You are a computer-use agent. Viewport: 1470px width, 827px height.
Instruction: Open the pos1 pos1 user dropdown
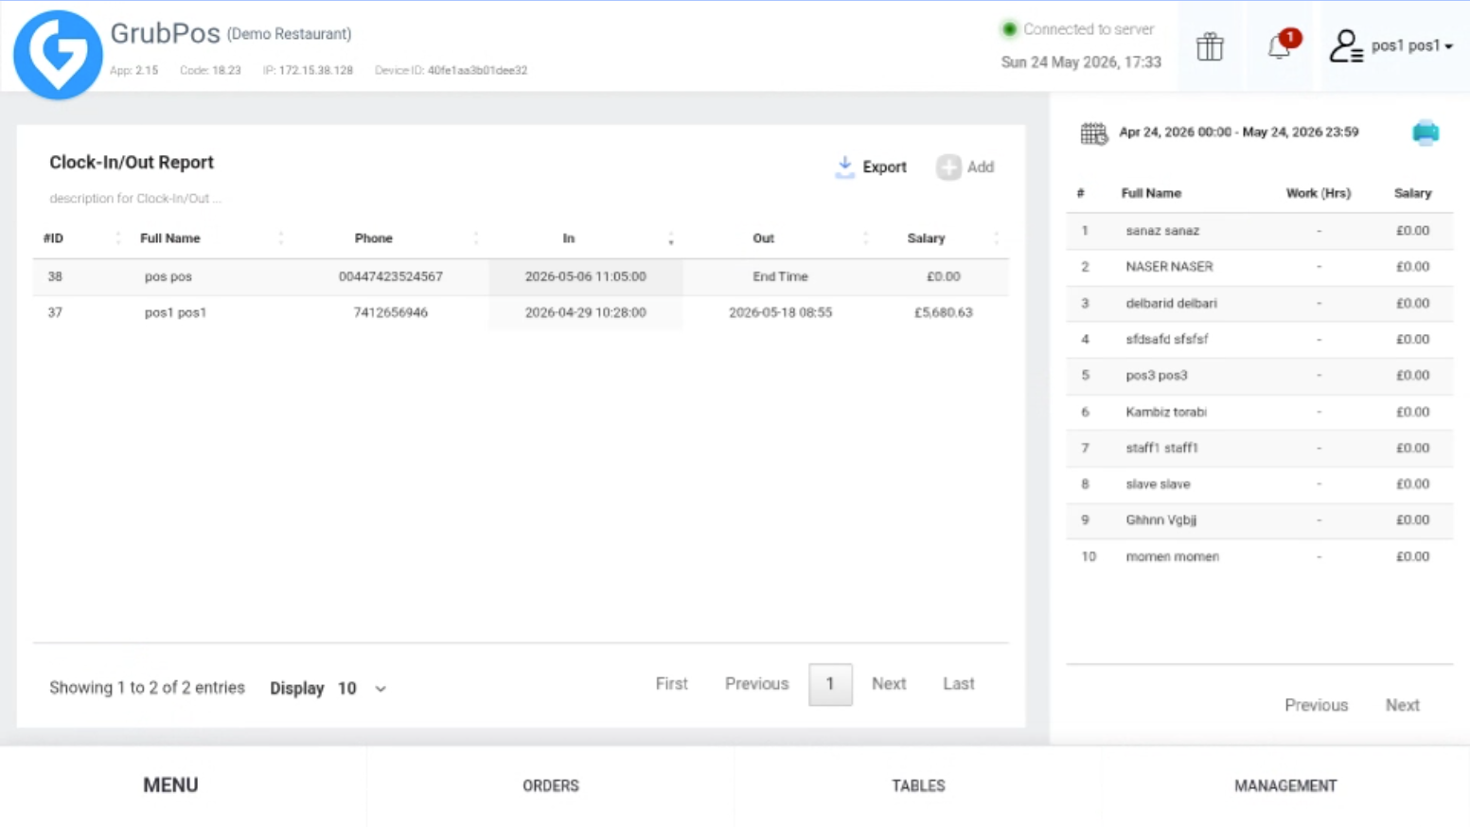(1411, 45)
